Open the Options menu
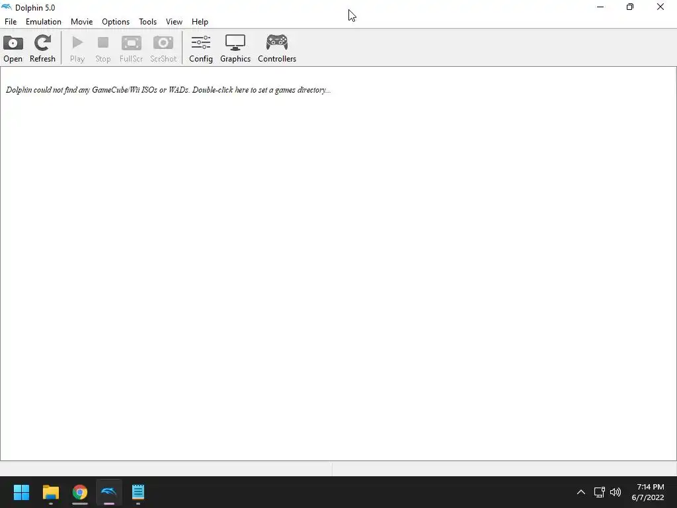 click(x=116, y=22)
